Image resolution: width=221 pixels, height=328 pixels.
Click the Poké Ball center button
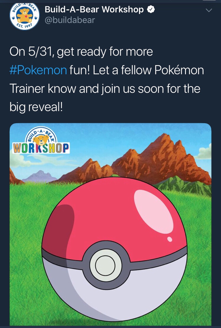click(x=105, y=265)
